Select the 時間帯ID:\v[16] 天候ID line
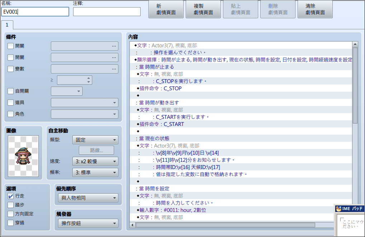 [241, 167]
